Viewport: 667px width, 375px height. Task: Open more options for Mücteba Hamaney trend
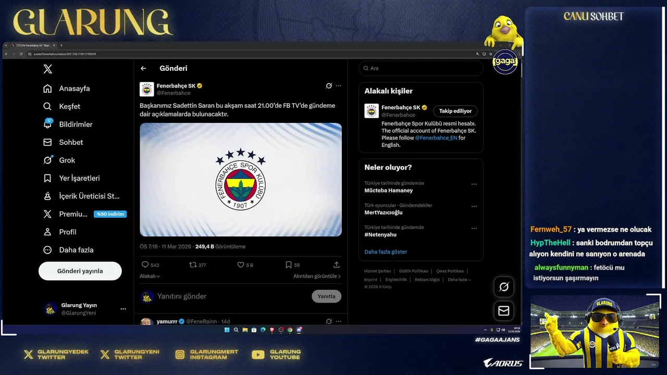[474, 184]
